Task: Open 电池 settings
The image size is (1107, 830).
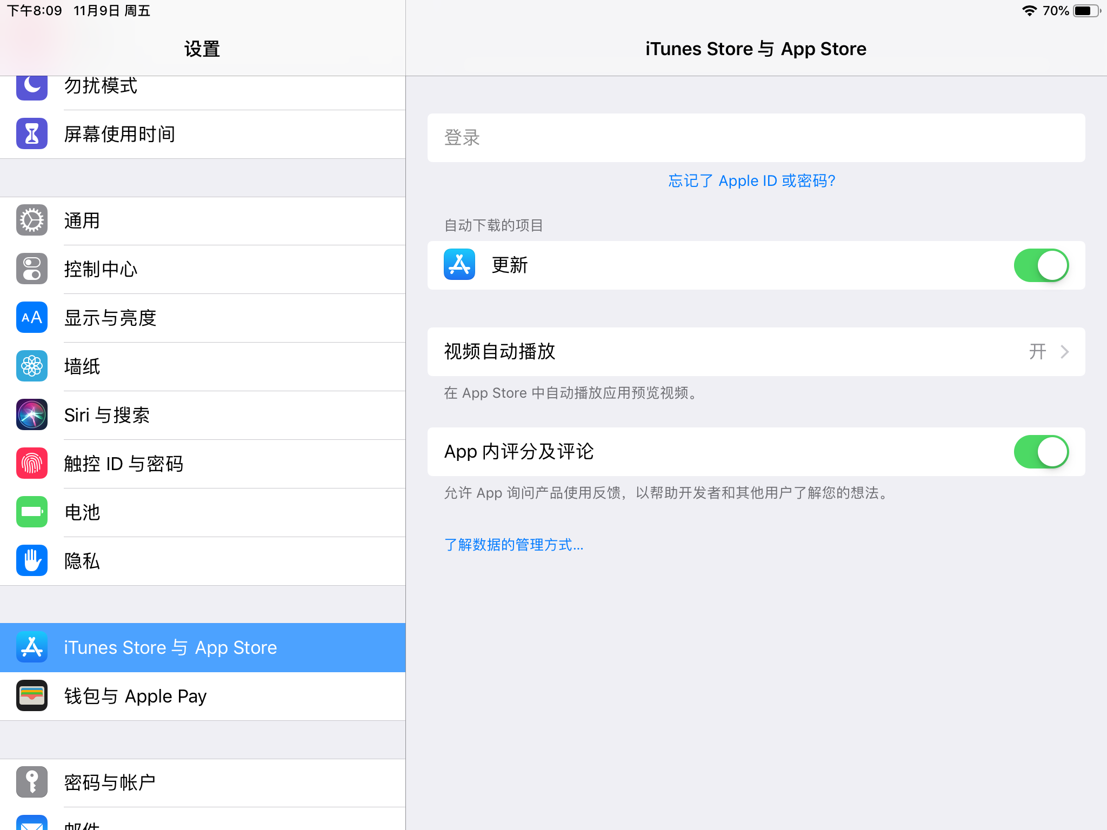Action: click(x=203, y=512)
